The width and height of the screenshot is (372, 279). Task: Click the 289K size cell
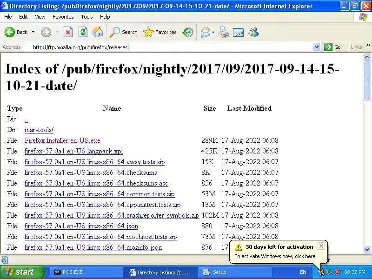pos(210,140)
